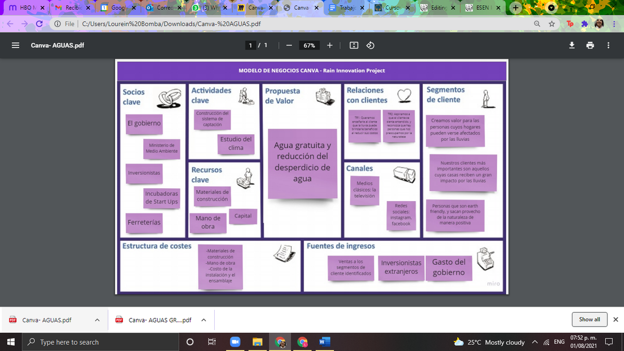The height and width of the screenshot is (351, 624).
Task: Download the Canva- AGUAS PDF
Action: 571,45
